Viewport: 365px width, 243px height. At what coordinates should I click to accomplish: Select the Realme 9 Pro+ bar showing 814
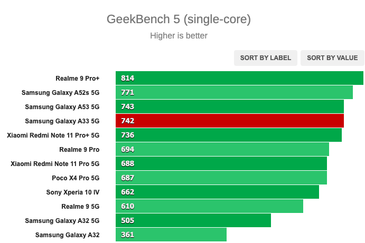pos(239,78)
